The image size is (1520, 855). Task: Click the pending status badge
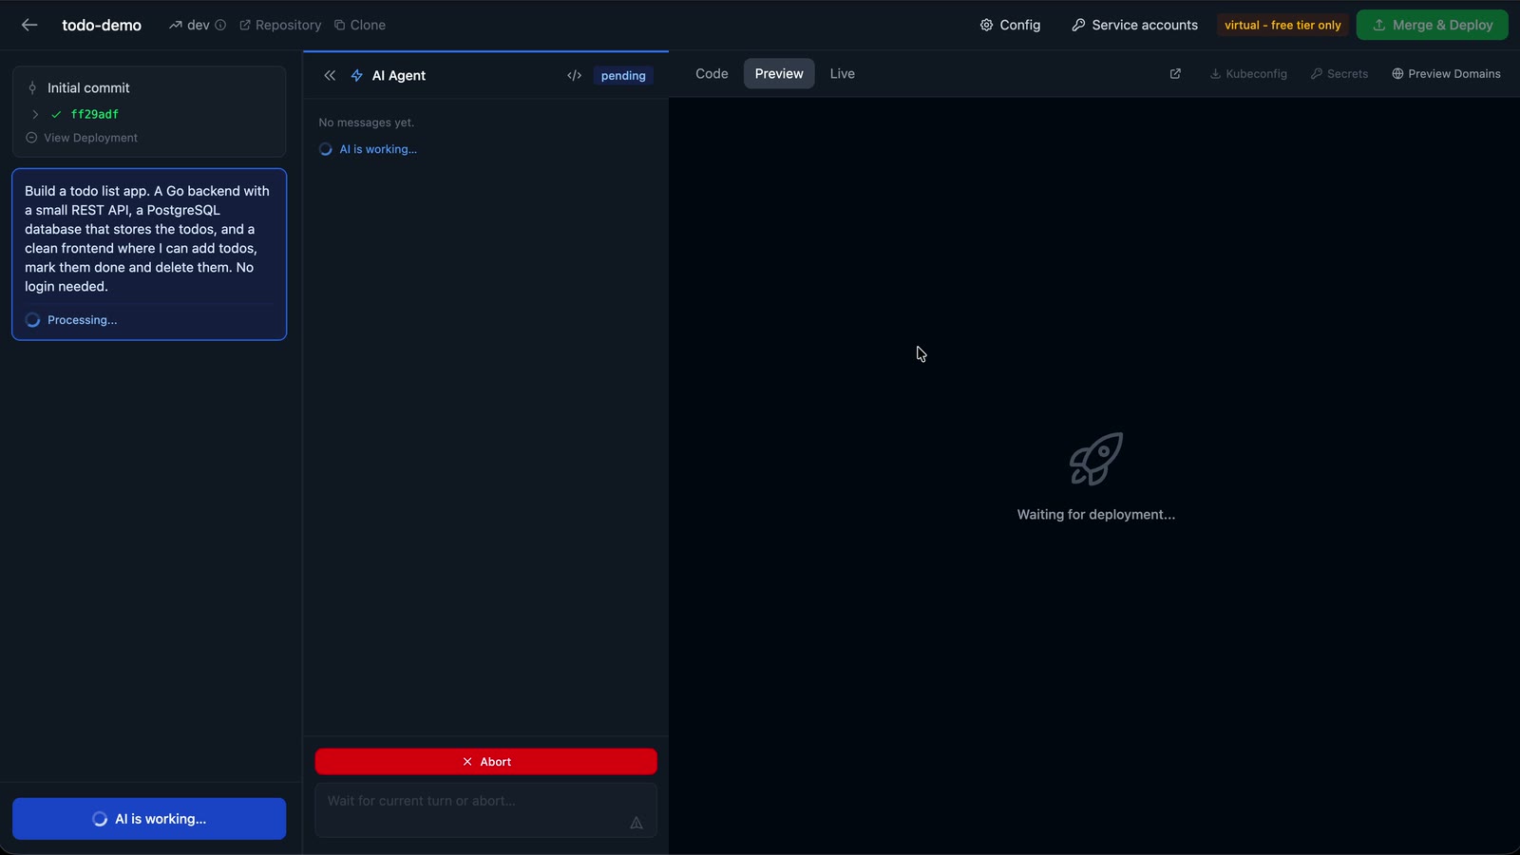[623, 76]
